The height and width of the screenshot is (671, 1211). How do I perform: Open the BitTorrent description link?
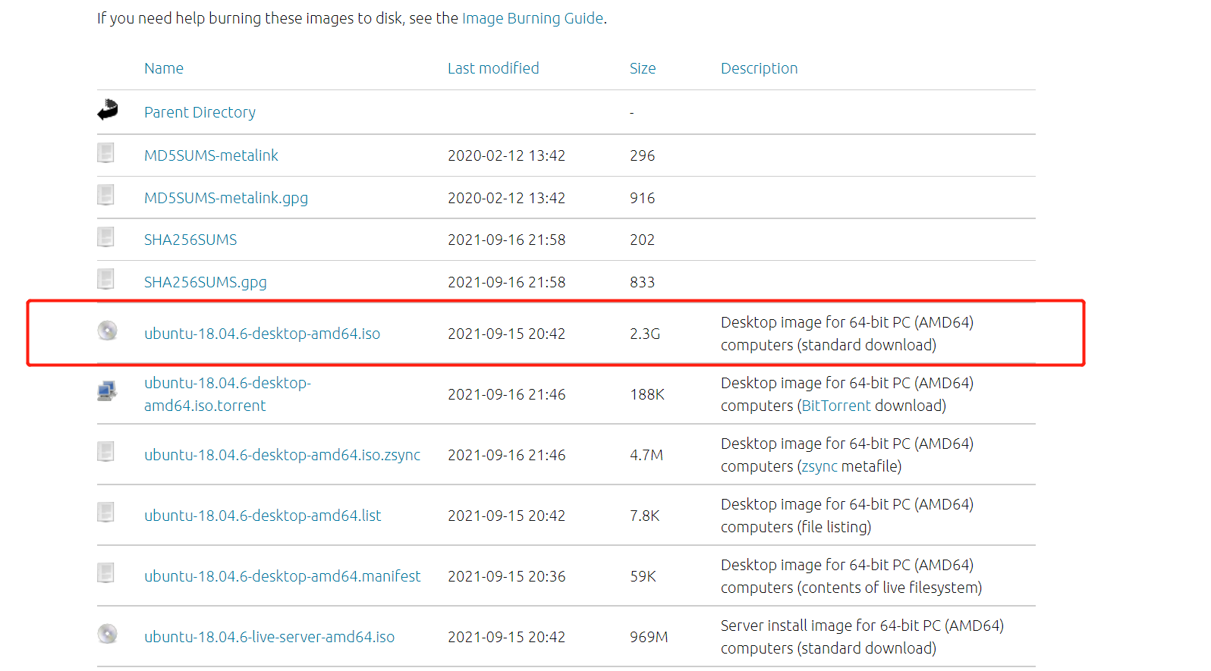pyautogui.click(x=836, y=406)
